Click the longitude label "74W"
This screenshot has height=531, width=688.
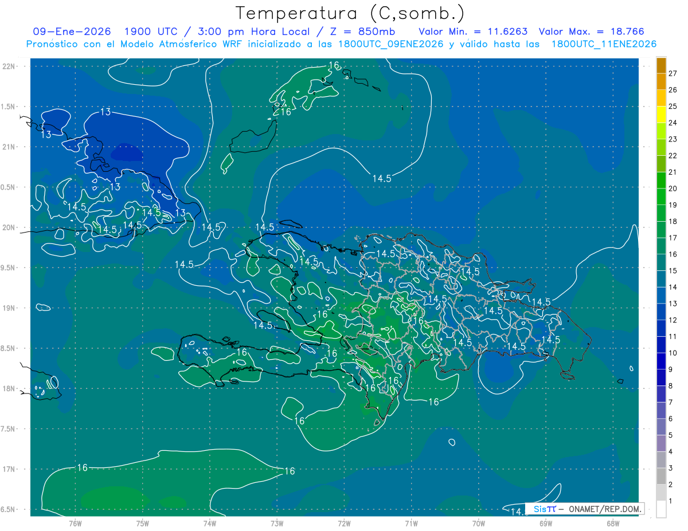pyautogui.click(x=210, y=524)
